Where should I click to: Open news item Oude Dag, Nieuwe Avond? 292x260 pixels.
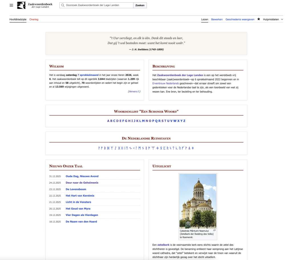click(x=82, y=176)
